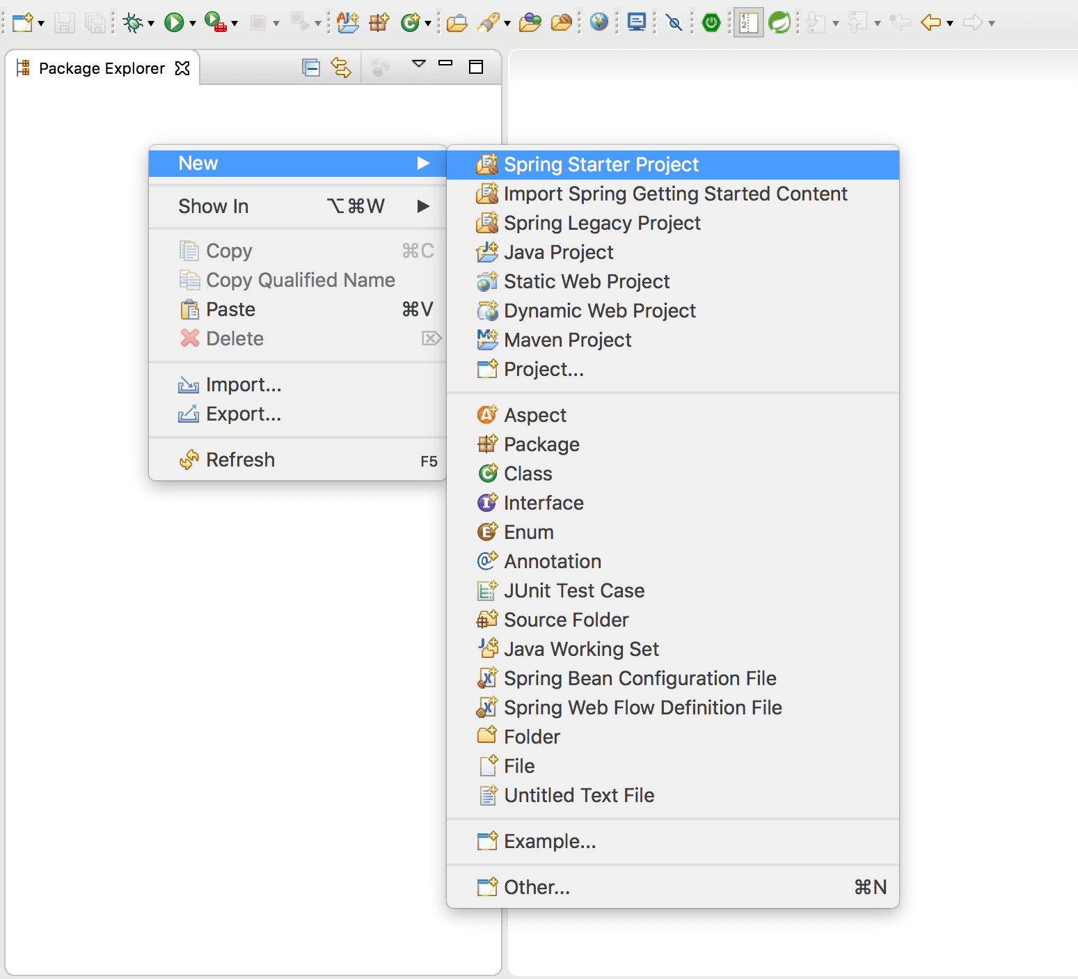Select the Package Explorer tab
Image resolution: width=1078 pixels, height=979 pixels.
coord(102,68)
